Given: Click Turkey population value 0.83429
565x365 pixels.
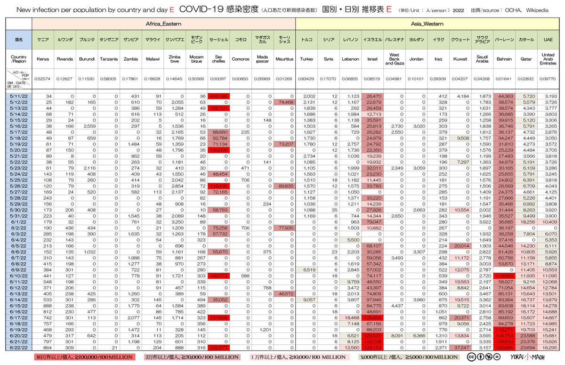Looking at the screenshot, I should pyautogui.click(x=307, y=78).
